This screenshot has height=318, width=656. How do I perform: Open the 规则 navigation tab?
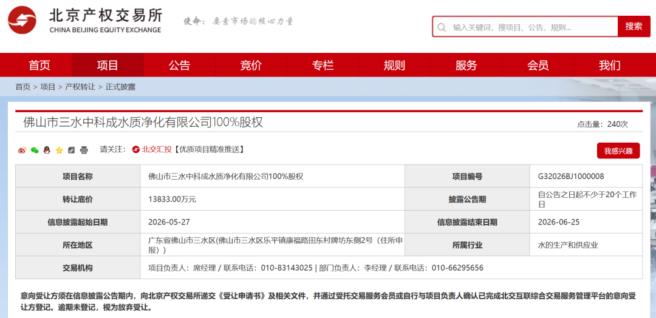pyautogui.click(x=395, y=65)
